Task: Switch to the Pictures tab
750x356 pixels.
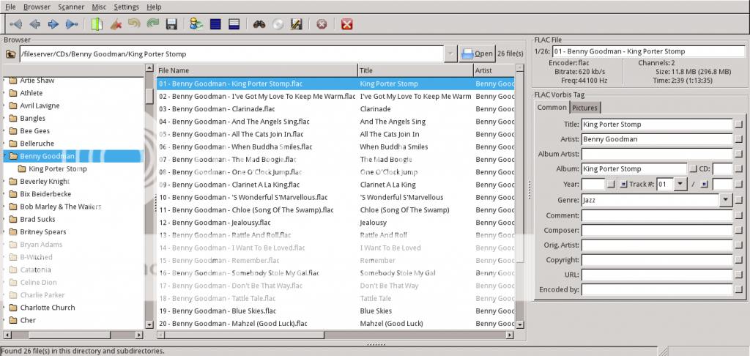Action: [585, 108]
